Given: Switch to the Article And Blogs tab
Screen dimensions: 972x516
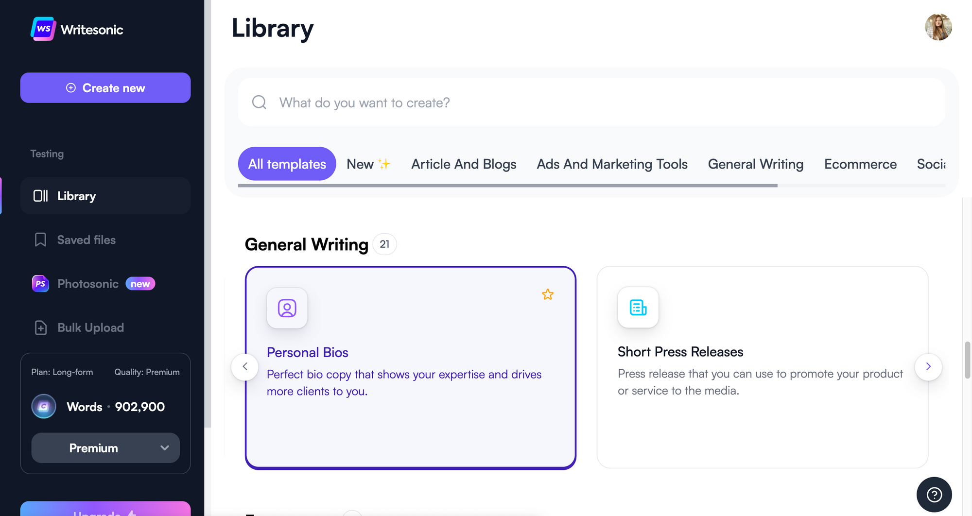Looking at the screenshot, I should tap(464, 164).
